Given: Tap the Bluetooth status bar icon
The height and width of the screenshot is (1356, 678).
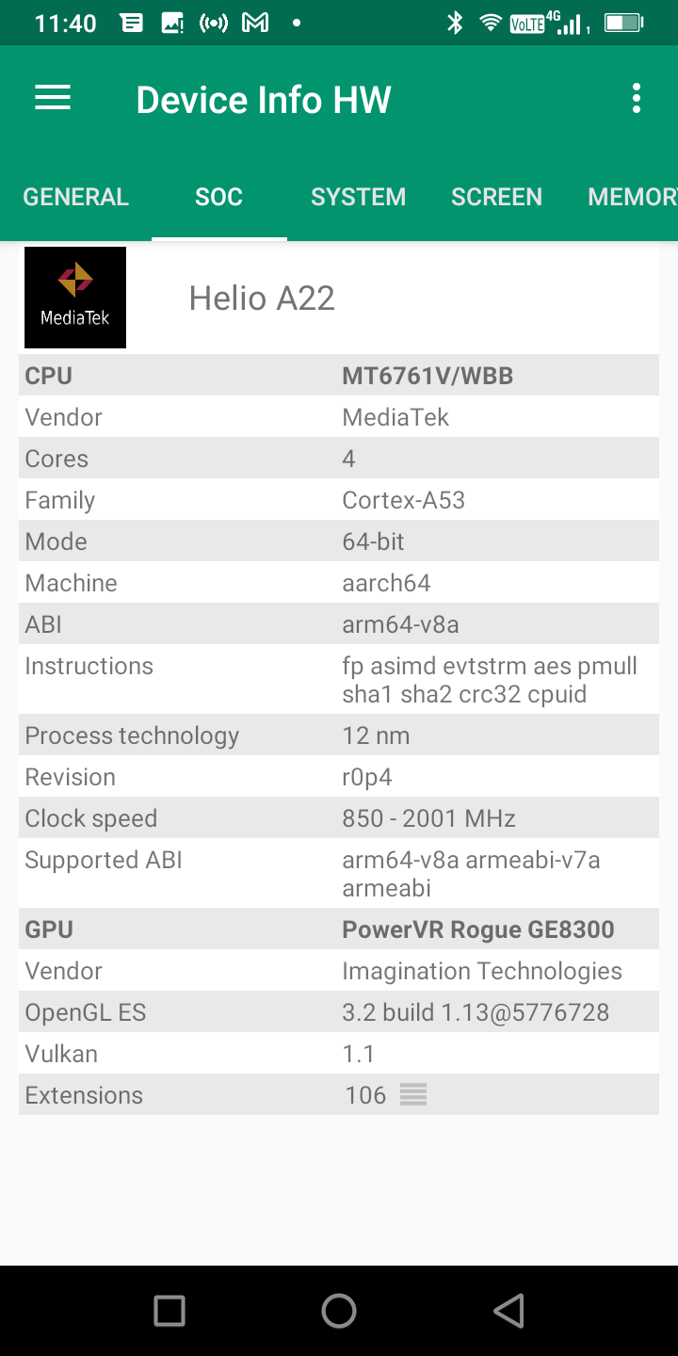Looking at the screenshot, I should point(455,24).
